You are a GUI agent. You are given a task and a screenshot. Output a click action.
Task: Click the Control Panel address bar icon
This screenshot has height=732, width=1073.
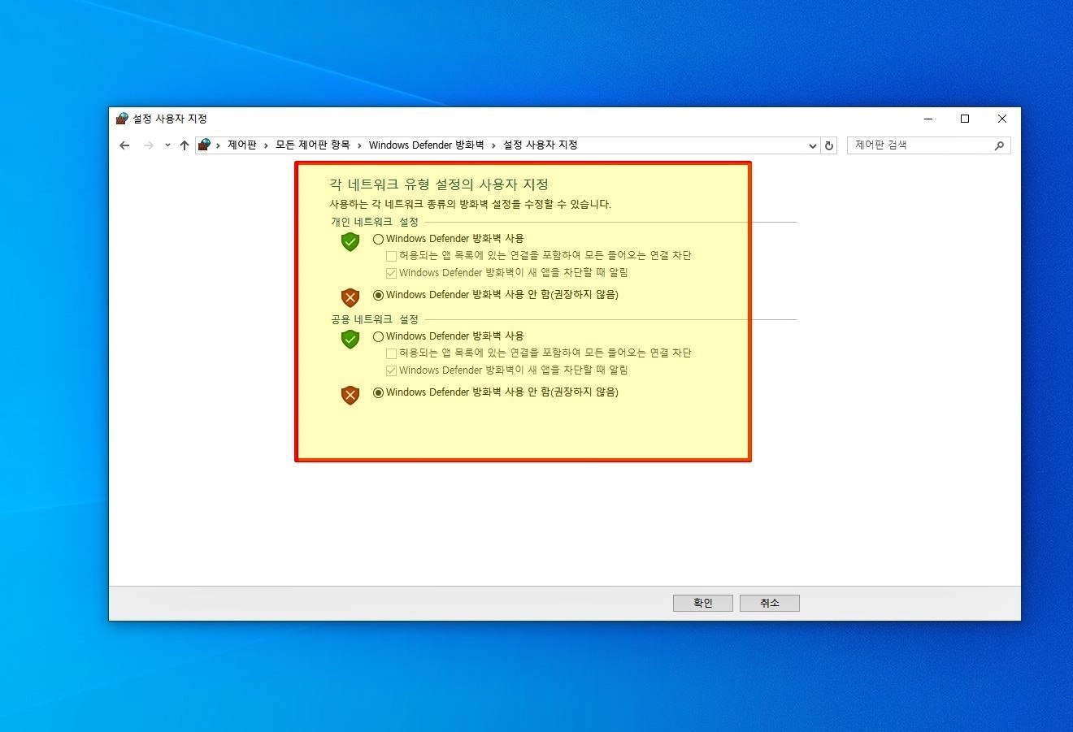[204, 145]
